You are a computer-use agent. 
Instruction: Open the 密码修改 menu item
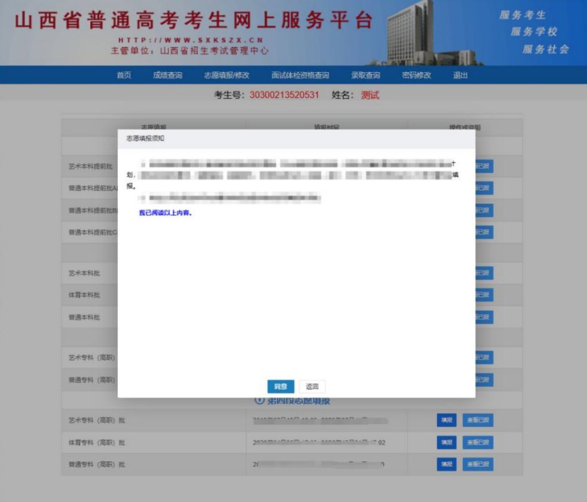coord(416,75)
